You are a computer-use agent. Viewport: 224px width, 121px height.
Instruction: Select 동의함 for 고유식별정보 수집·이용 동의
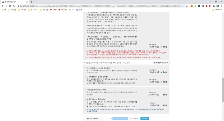pos(161,82)
